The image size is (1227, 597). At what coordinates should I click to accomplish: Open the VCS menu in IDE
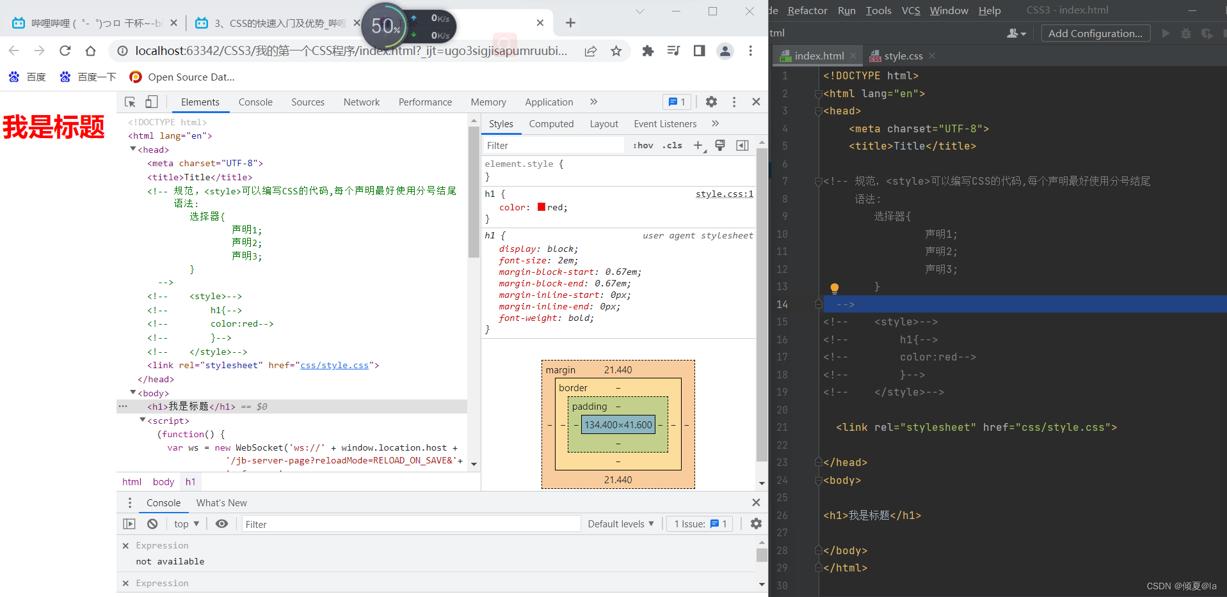[911, 10]
